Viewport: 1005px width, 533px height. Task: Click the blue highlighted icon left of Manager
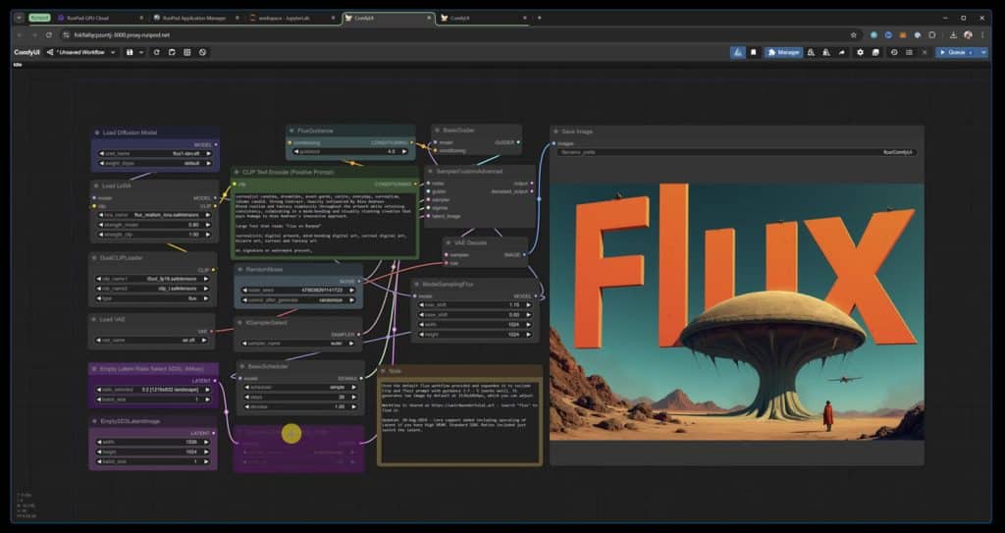[738, 53]
